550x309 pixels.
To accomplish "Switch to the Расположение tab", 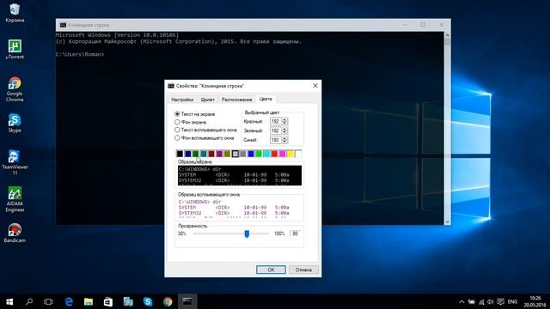I will pos(237,100).
